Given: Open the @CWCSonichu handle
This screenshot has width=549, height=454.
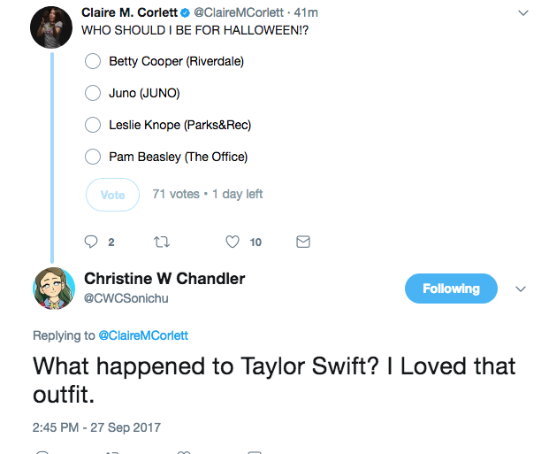Looking at the screenshot, I should click(x=126, y=298).
